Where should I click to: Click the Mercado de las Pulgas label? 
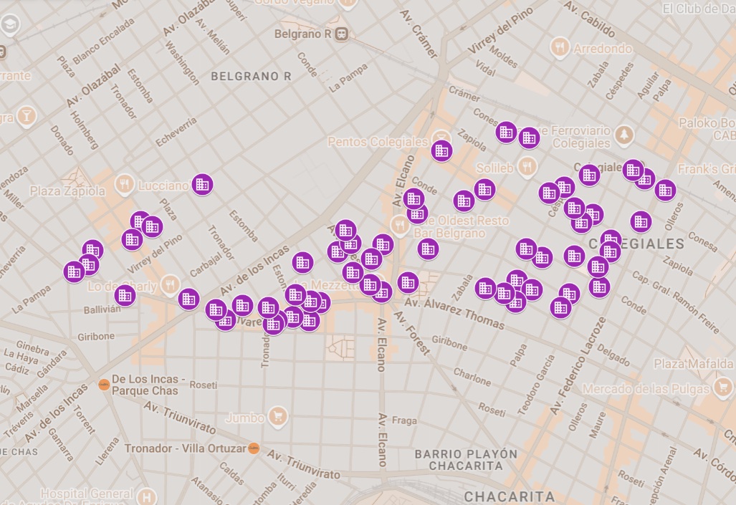pyautogui.click(x=646, y=389)
